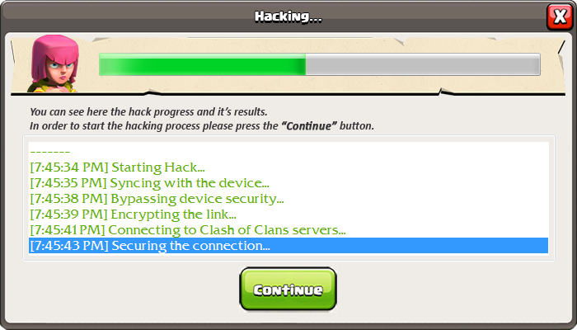Click the parchment banner right of progress bar
This screenshot has width=577, height=330.
pyautogui.click(x=552, y=64)
